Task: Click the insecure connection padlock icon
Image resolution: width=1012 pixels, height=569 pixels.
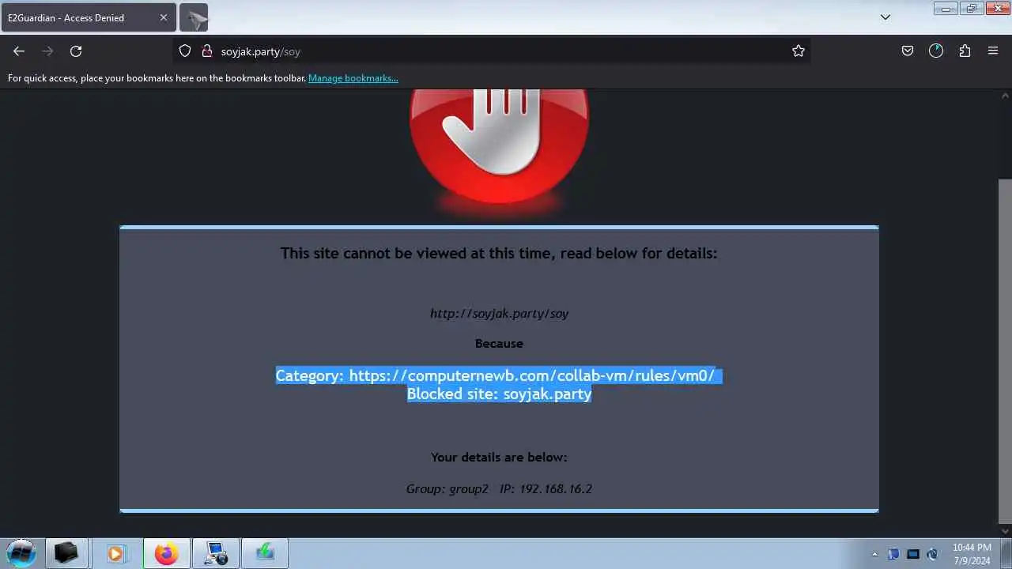Action: click(206, 51)
